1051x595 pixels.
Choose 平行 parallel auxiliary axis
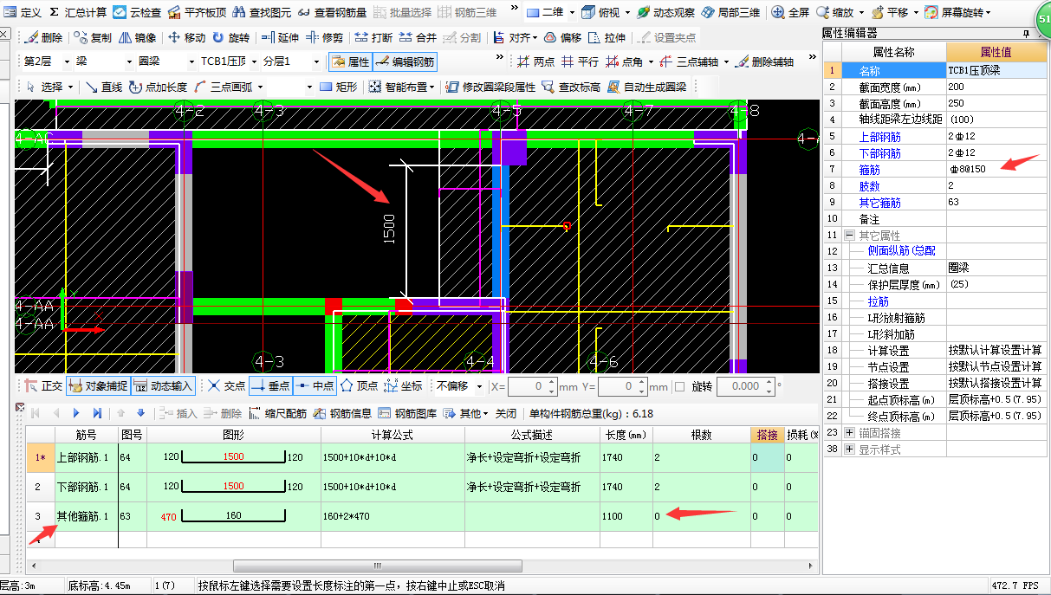coord(580,62)
